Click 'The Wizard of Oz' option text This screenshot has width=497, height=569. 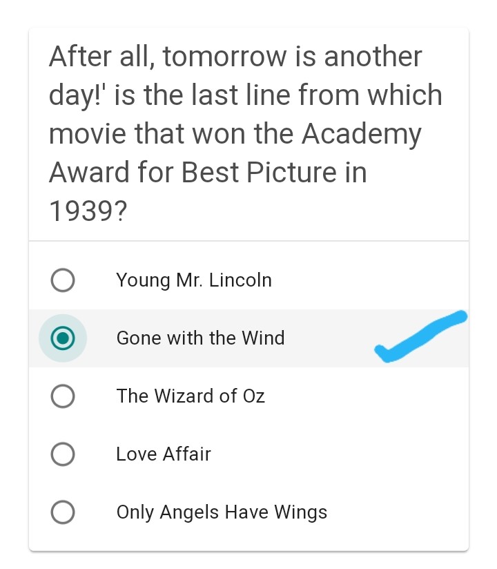coord(191,396)
